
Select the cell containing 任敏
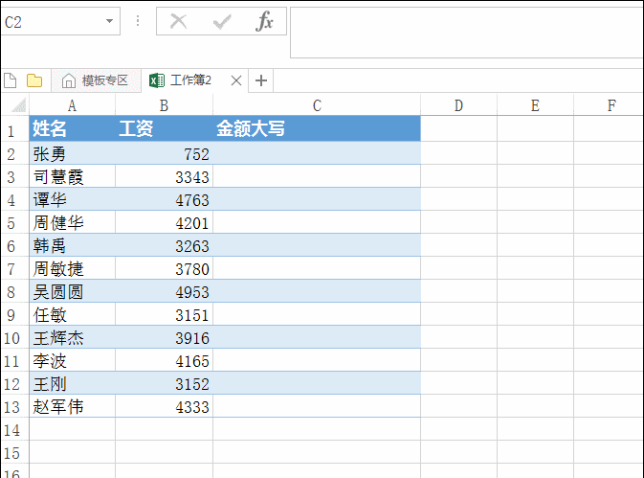point(73,314)
